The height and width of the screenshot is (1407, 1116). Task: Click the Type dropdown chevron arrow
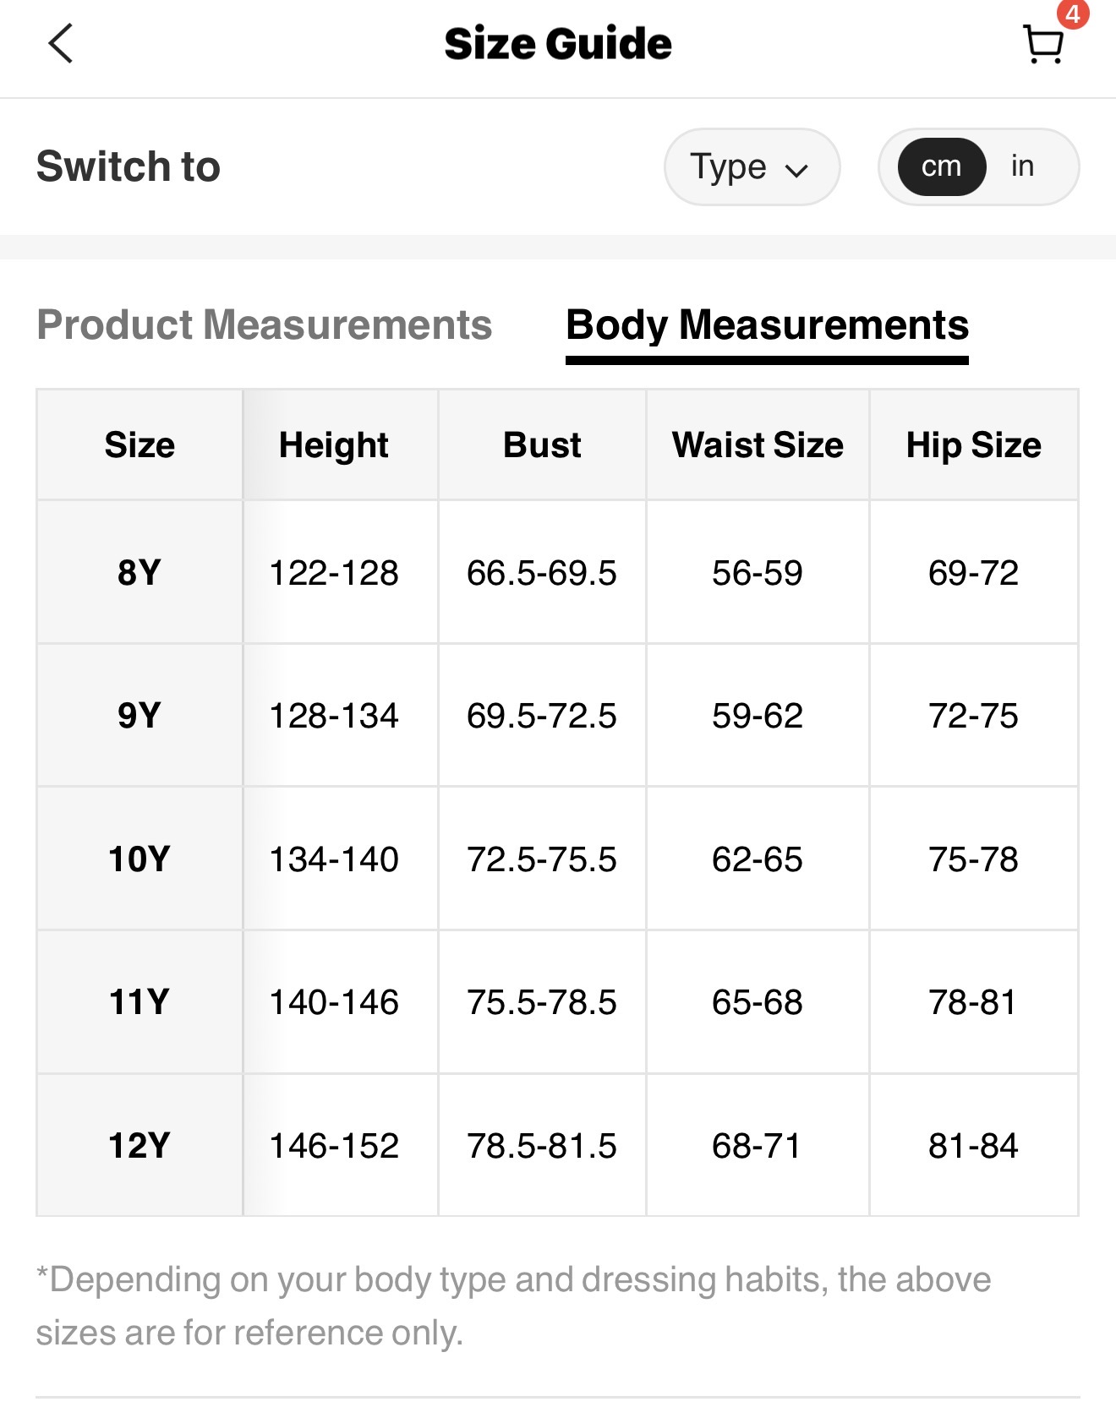point(796,170)
